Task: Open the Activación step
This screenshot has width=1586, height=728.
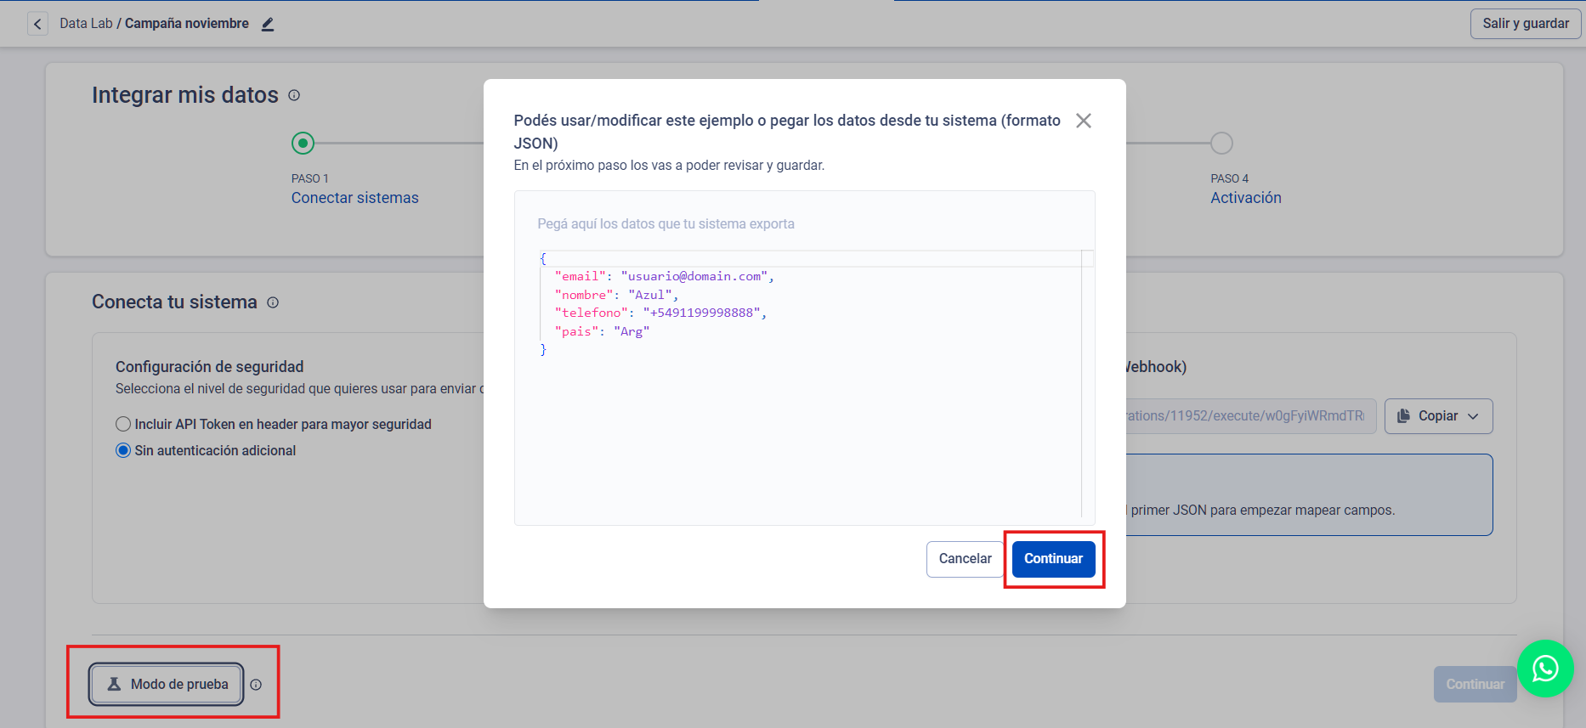Action: [x=1245, y=198]
